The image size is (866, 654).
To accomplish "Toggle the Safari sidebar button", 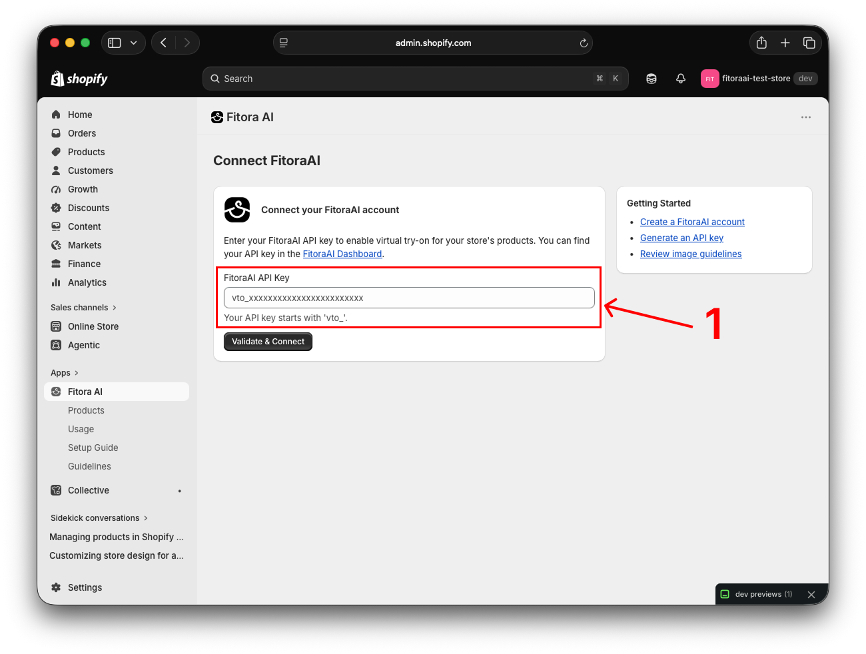I will tap(115, 43).
